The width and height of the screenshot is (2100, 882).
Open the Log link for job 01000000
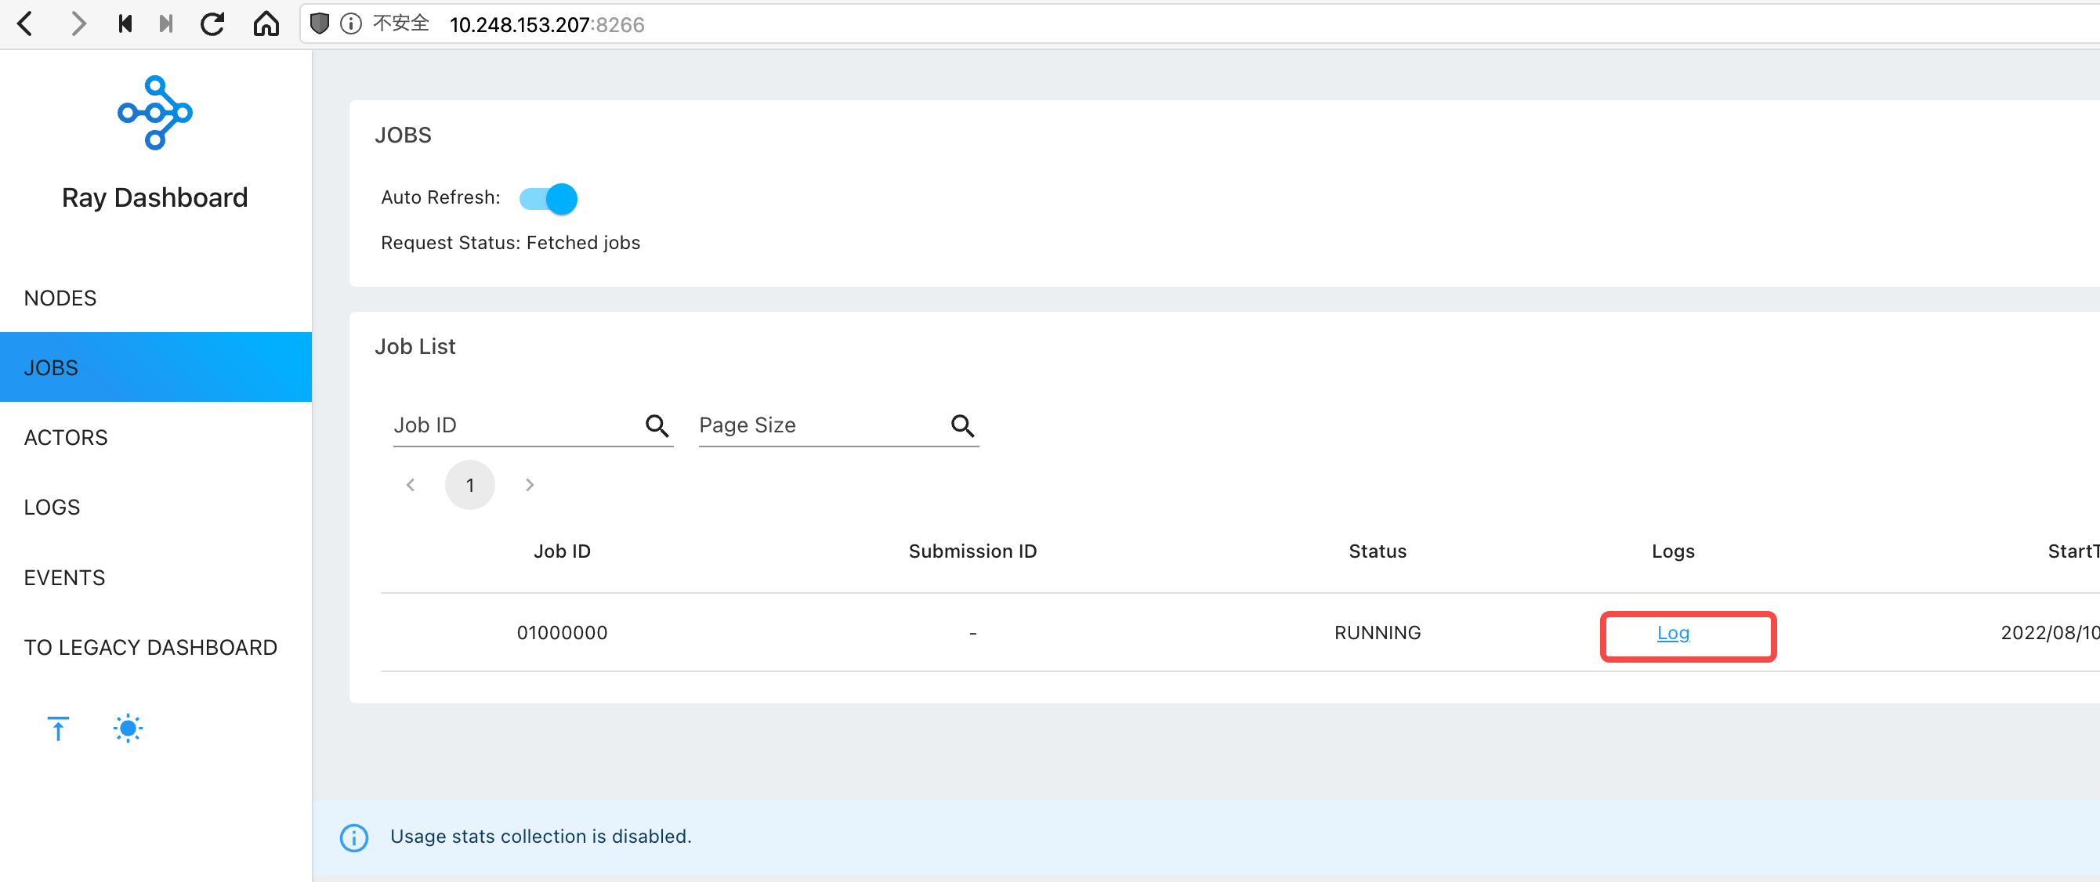tap(1673, 633)
